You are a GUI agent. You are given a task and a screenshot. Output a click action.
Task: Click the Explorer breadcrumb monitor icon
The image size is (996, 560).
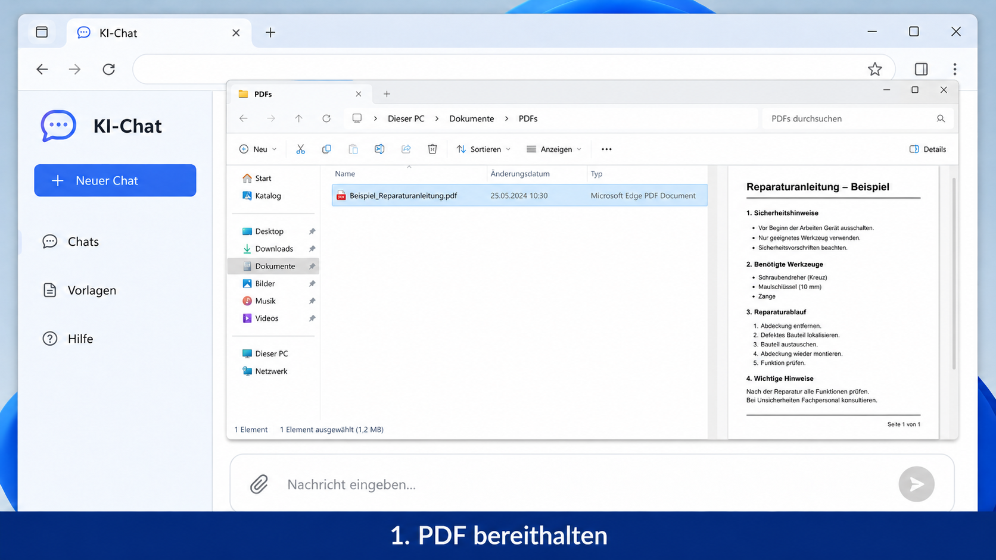pos(357,118)
